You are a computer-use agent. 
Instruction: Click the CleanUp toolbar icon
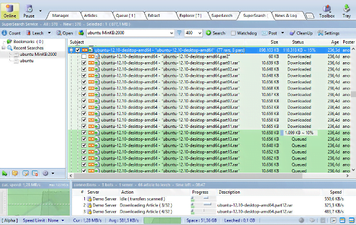[292, 33]
